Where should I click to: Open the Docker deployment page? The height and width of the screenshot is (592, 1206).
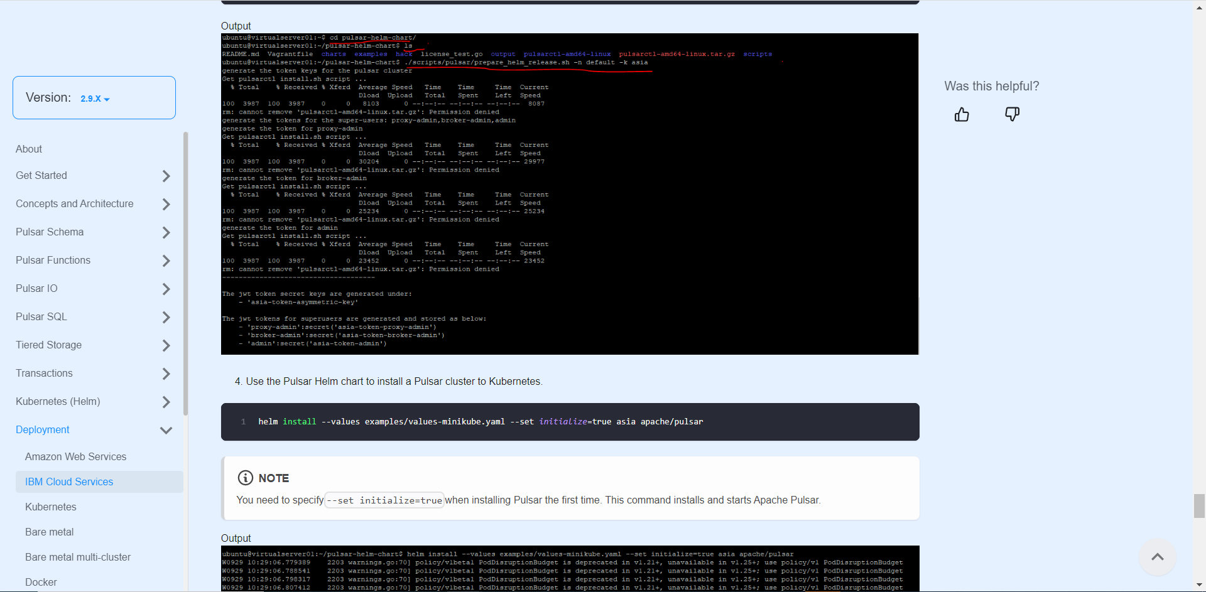click(x=41, y=582)
